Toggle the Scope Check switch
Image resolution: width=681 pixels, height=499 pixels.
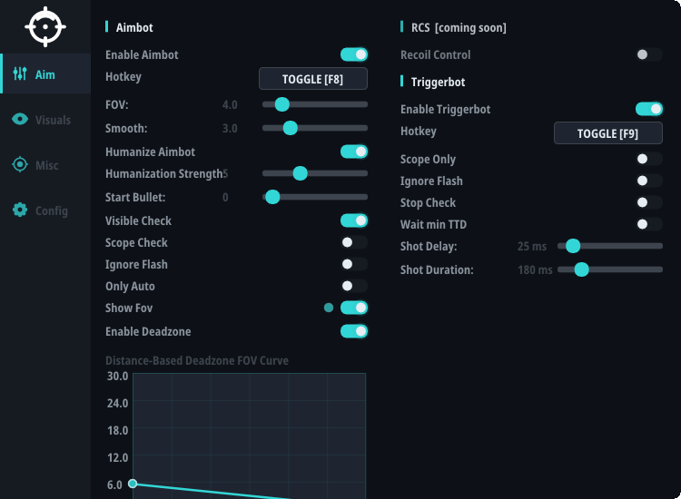[x=354, y=242]
